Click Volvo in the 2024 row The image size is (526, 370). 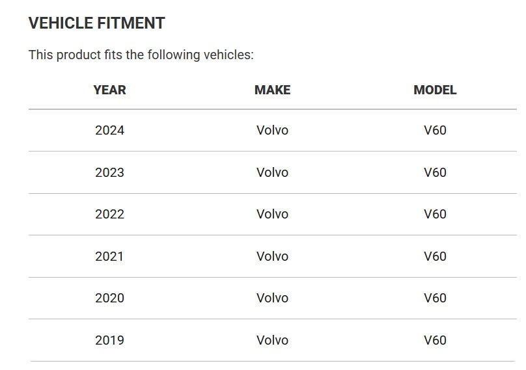(272, 130)
